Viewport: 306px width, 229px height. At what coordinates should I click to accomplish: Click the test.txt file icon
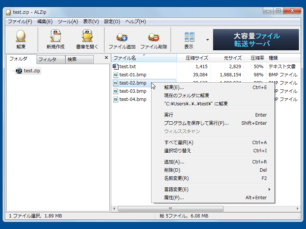(116, 67)
